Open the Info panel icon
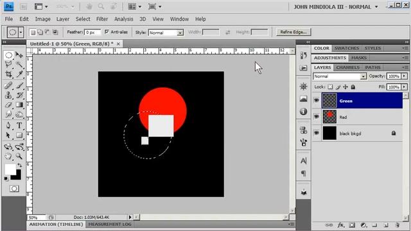 (304, 112)
